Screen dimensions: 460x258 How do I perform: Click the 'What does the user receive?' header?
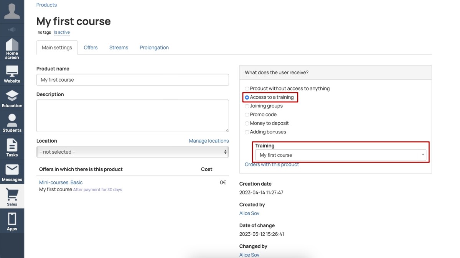pos(277,72)
